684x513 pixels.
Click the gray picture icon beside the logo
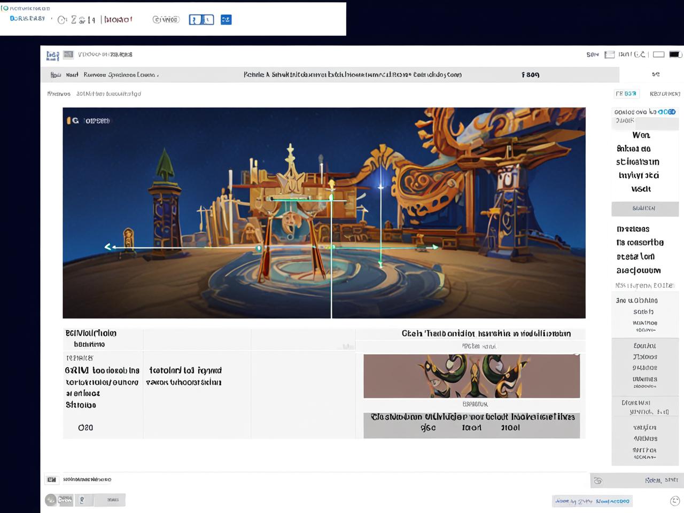tap(68, 54)
